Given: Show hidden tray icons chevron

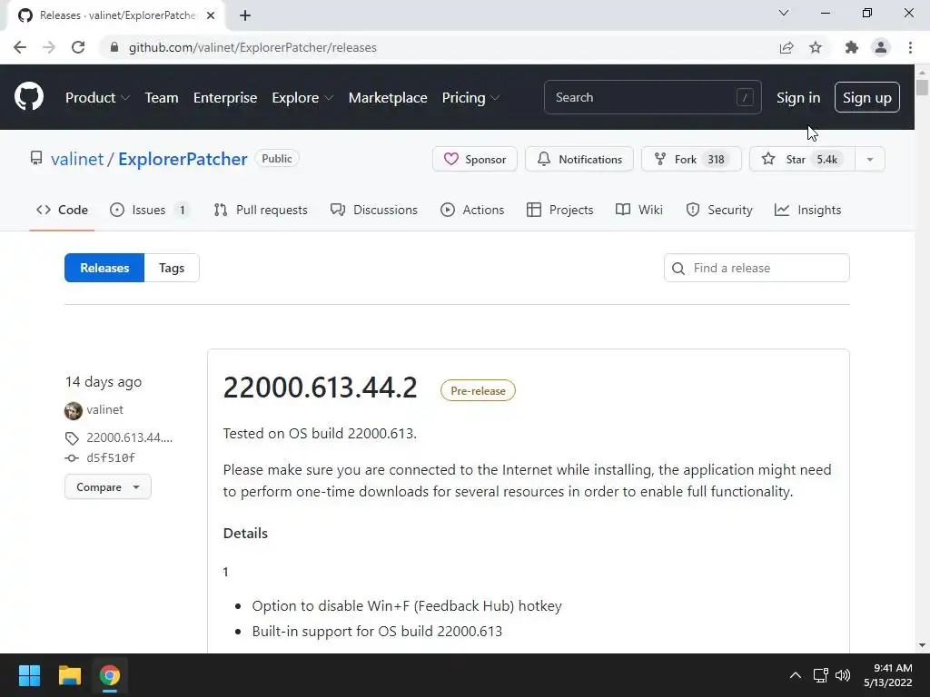Looking at the screenshot, I should click(x=796, y=675).
